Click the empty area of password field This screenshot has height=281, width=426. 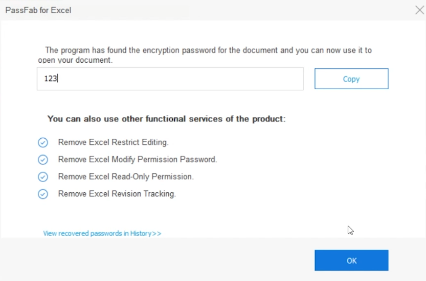[x=179, y=79]
